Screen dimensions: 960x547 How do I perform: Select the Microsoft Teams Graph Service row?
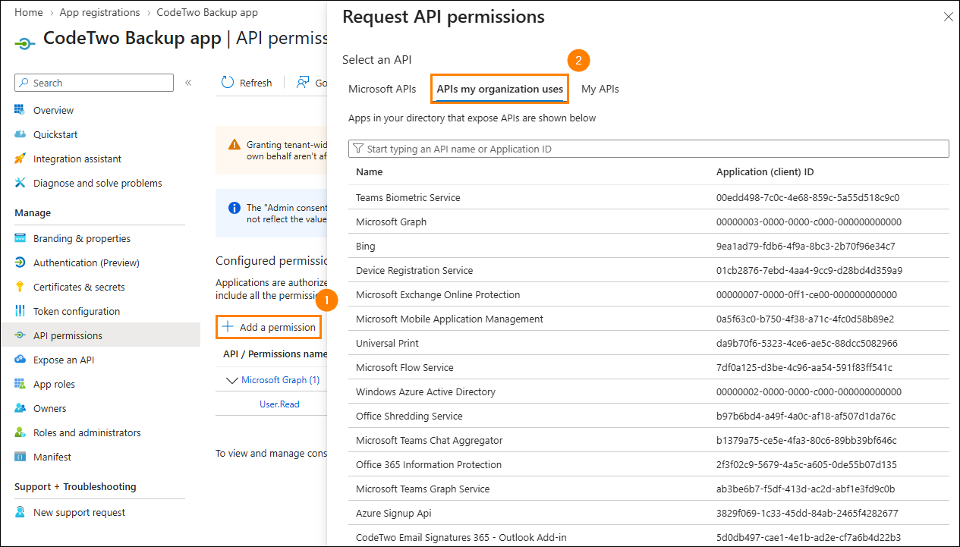pos(649,489)
